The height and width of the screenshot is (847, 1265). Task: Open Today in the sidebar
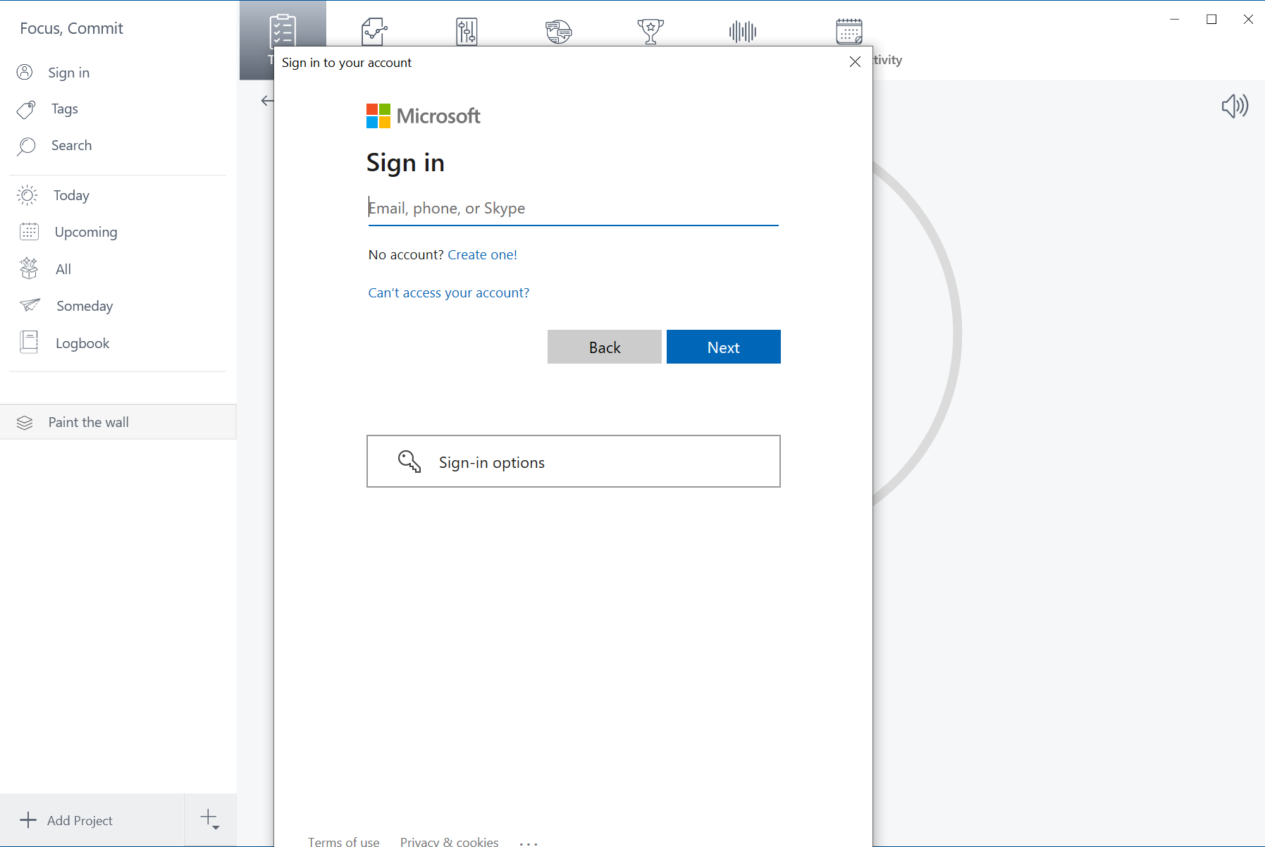click(71, 195)
